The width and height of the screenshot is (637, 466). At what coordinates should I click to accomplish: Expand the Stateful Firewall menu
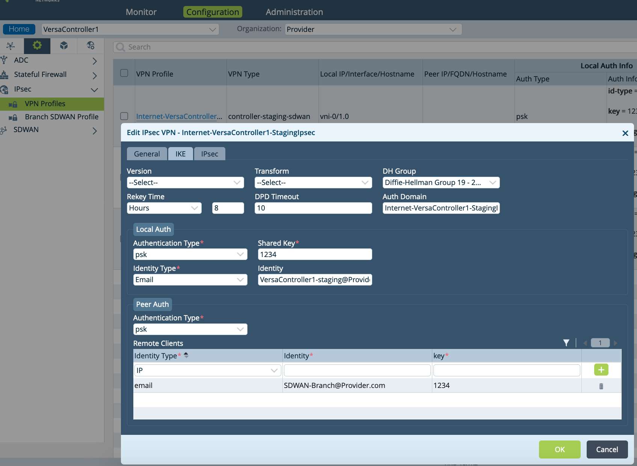pos(95,75)
